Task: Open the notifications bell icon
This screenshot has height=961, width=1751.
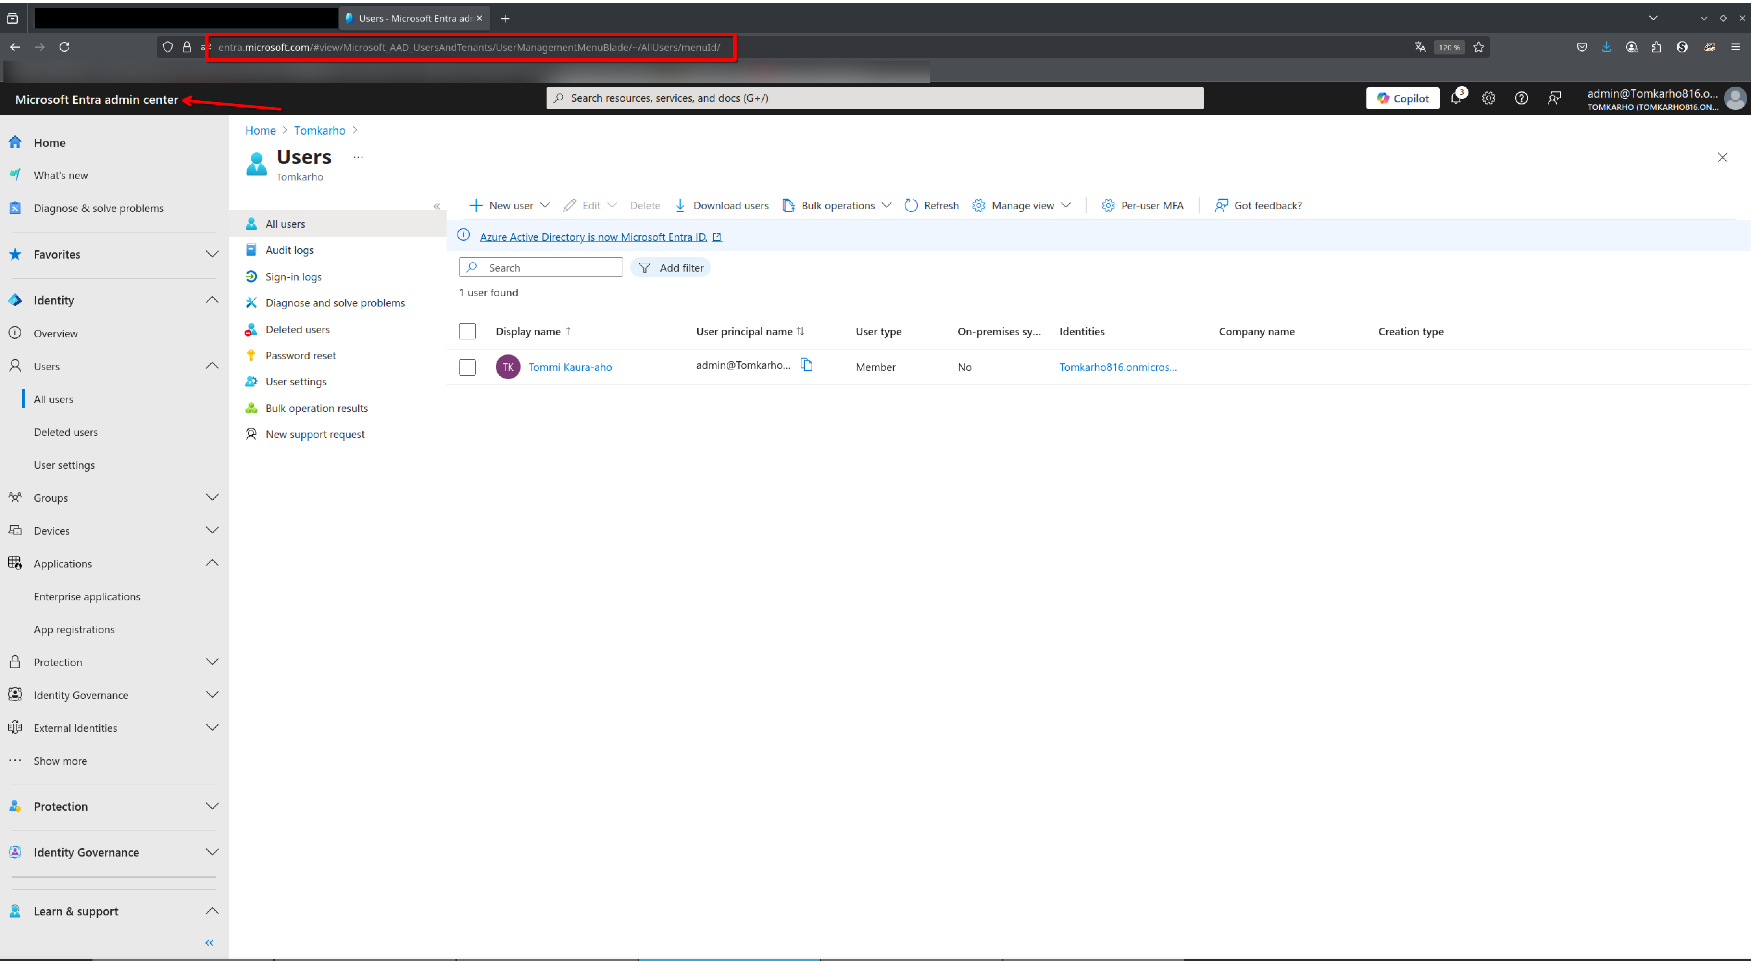Action: pyautogui.click(x=1455, y=98)
